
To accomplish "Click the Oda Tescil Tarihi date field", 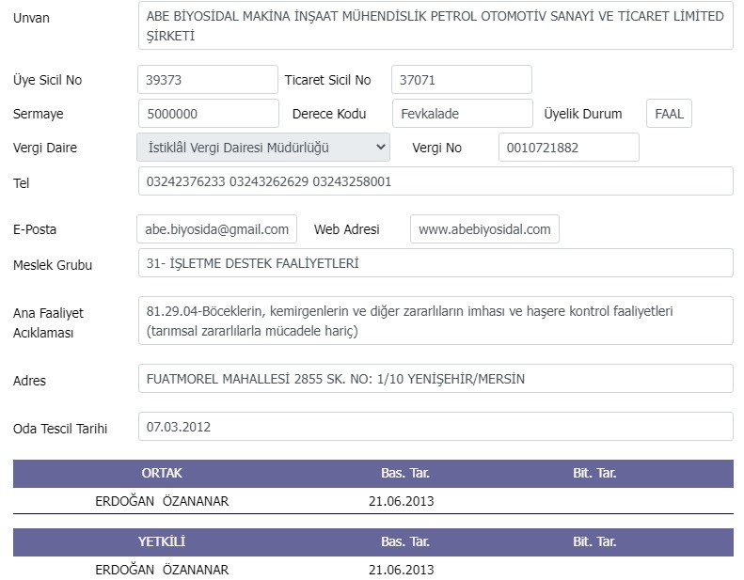I will point(435,427).
